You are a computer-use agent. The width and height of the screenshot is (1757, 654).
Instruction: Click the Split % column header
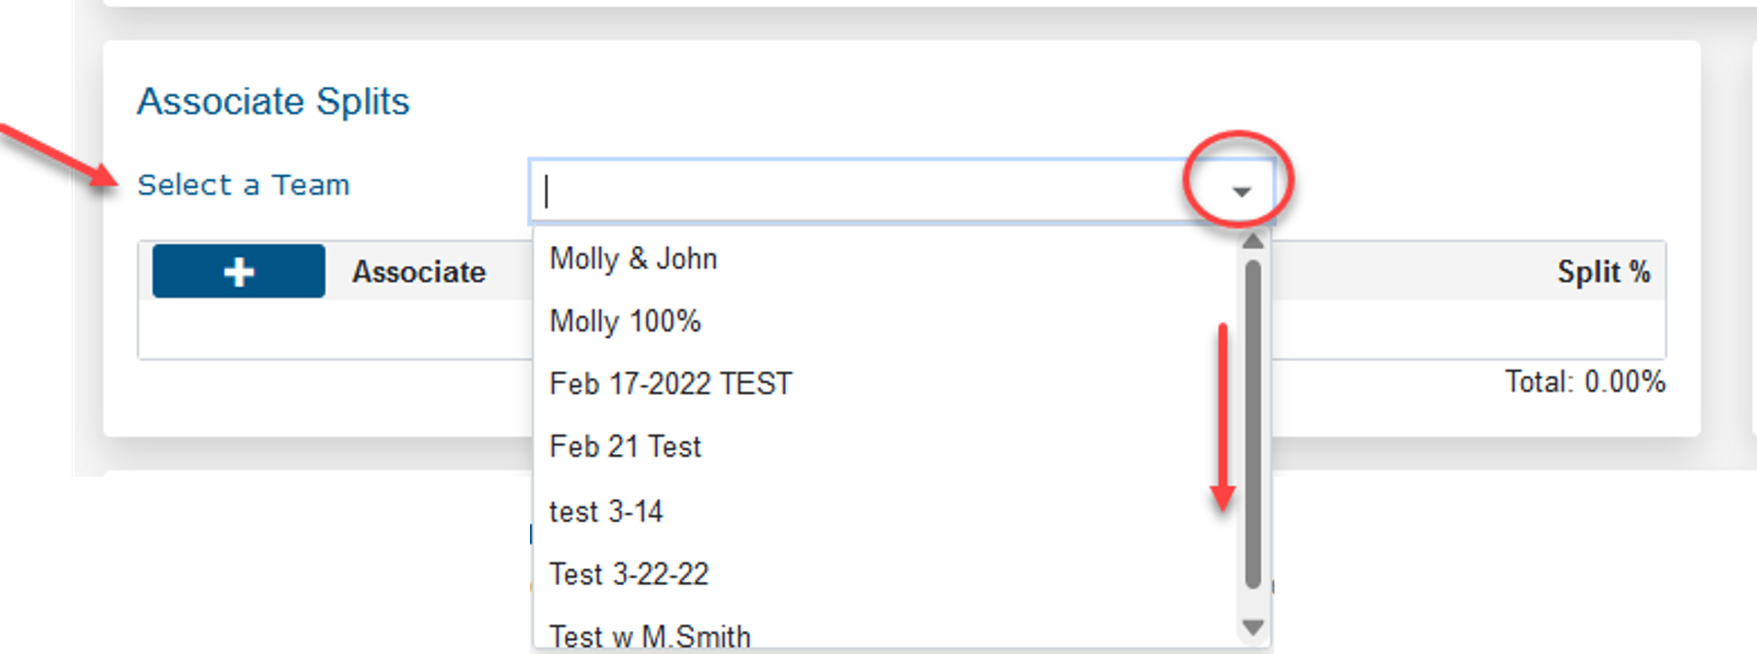pyautogui.click(x=1603, y=272)
